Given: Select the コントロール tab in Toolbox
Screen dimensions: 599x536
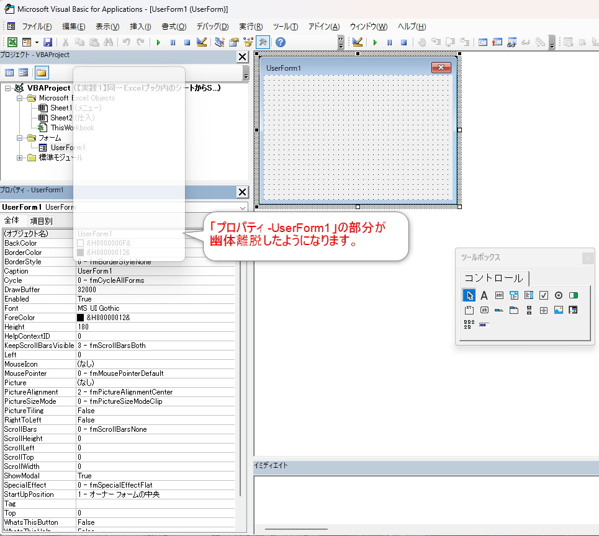Looking at the screenshot, I should tap(493, 278).
